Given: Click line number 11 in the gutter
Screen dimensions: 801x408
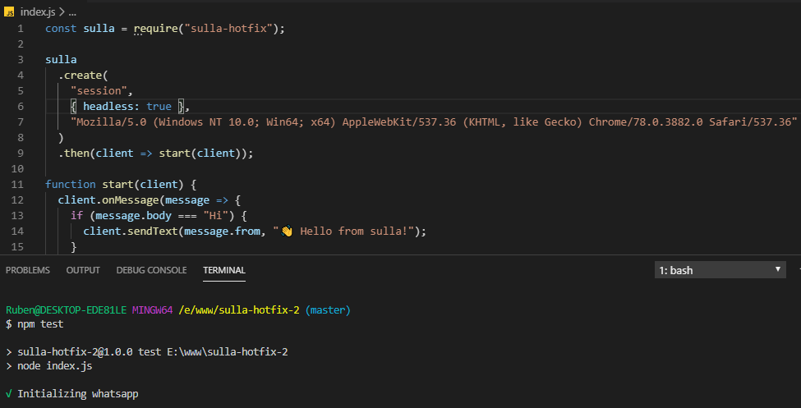Looking at the screenshot, I should [17, 184].
